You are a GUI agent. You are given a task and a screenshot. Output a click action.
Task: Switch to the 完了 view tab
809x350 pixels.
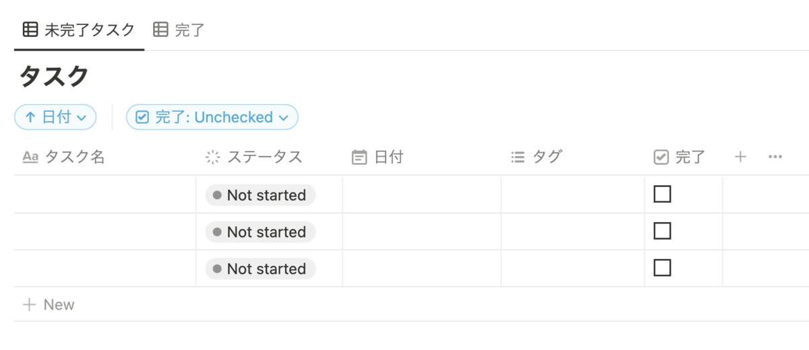pyautogui.click(x=180, y=30)
